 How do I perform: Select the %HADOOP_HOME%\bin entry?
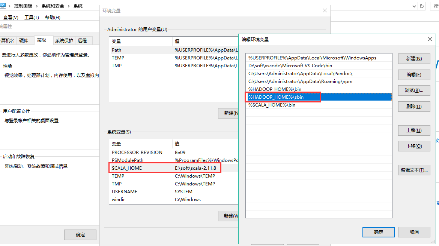coord(319,89)
